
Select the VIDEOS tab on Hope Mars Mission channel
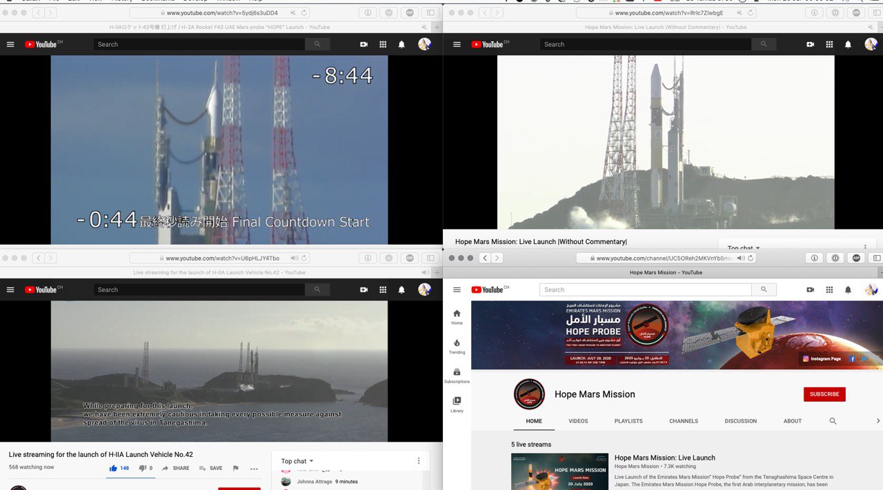[x=578, y=421]
